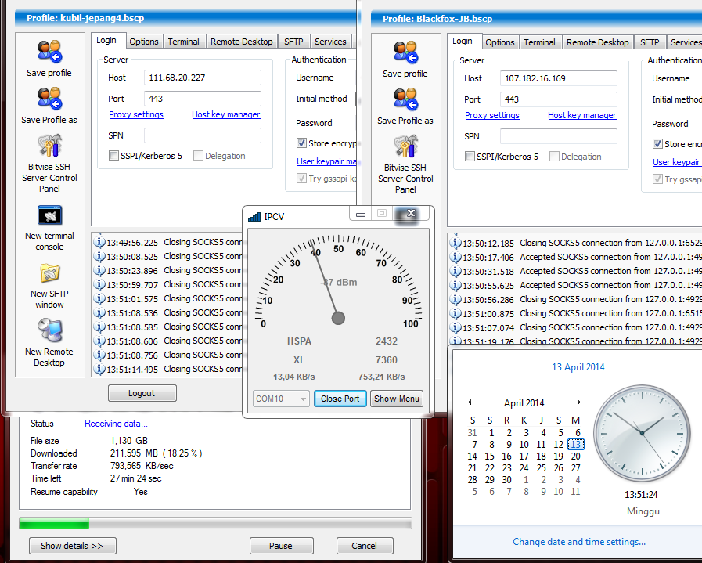Screen dimensions: 702x563
Task: Uncheck Store encrypted password option
Action: click(301, 143)
